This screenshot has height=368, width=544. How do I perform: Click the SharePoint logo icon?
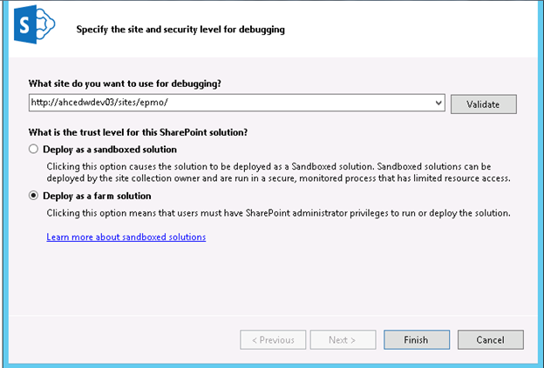[x=34, y=24]
